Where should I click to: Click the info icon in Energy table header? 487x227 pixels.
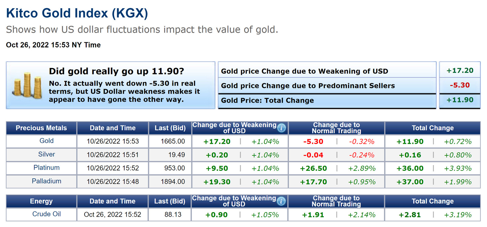[x=281, y=201]
